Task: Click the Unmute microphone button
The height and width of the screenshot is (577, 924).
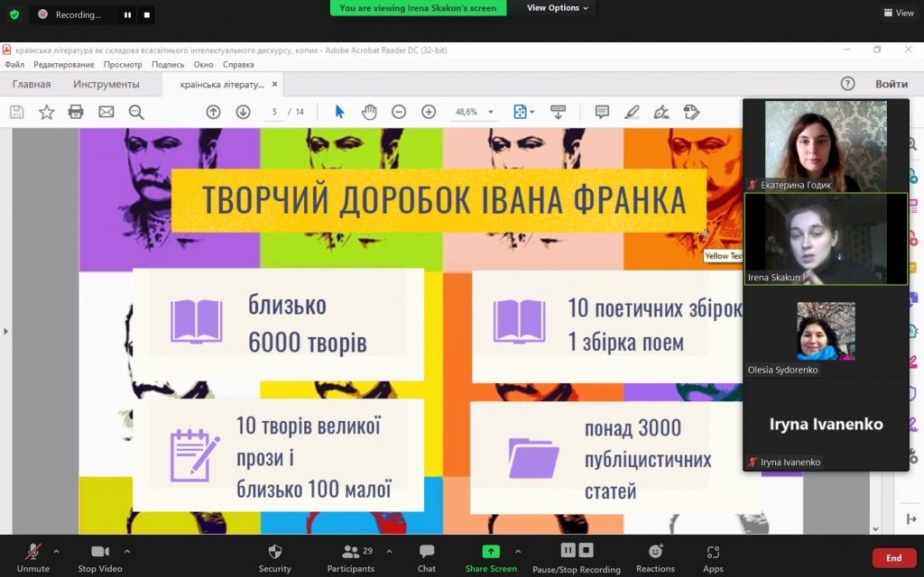Action: coord(33,557)
